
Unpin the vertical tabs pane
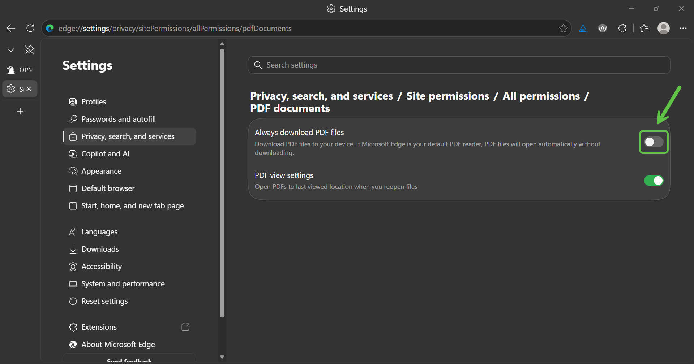[29, 50]
